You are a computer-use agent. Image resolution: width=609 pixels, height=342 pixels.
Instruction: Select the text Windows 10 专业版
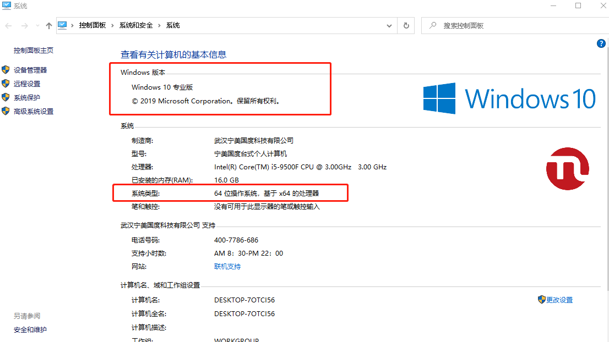pos(162,87)
